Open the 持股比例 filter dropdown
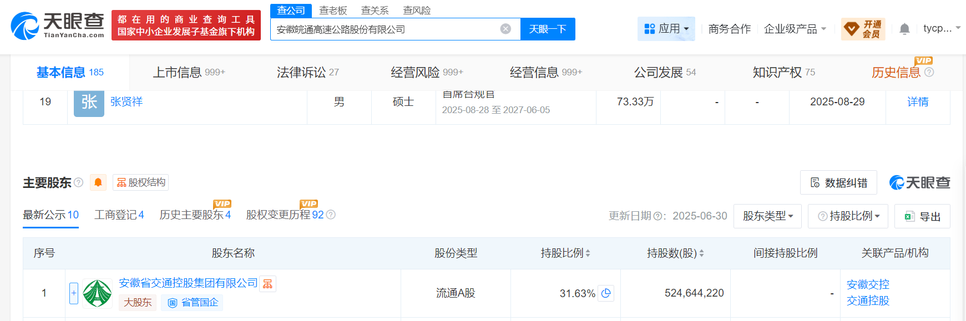This screenshot has width=966, height=321. tap(848, 216)
